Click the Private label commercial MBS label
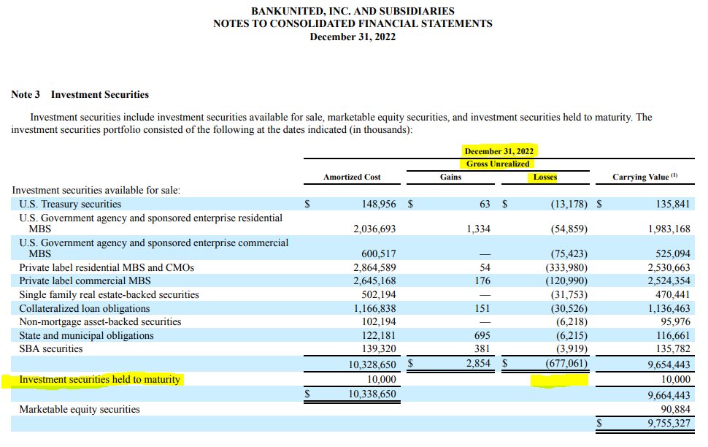The width and height of the screenshot is (708, 447). 85,280
